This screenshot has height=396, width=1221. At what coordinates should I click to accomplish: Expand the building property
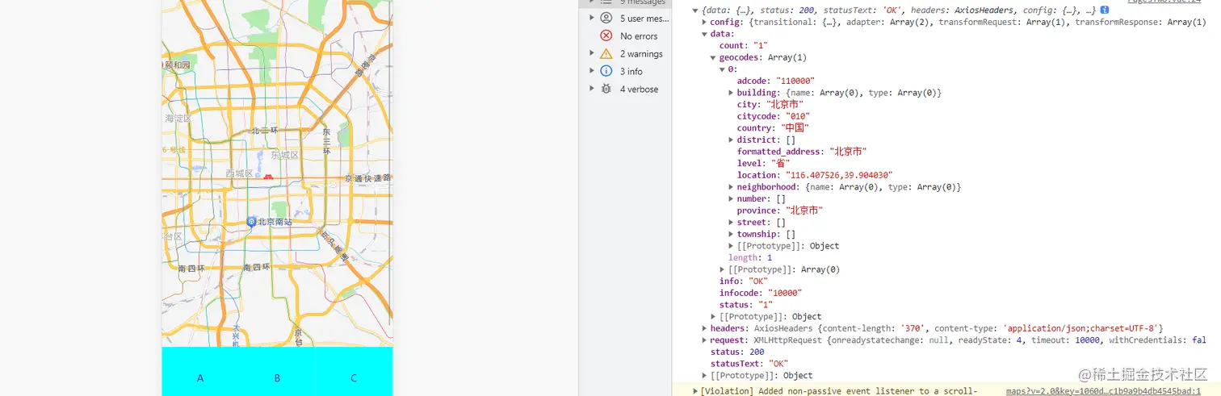point(732,93)
